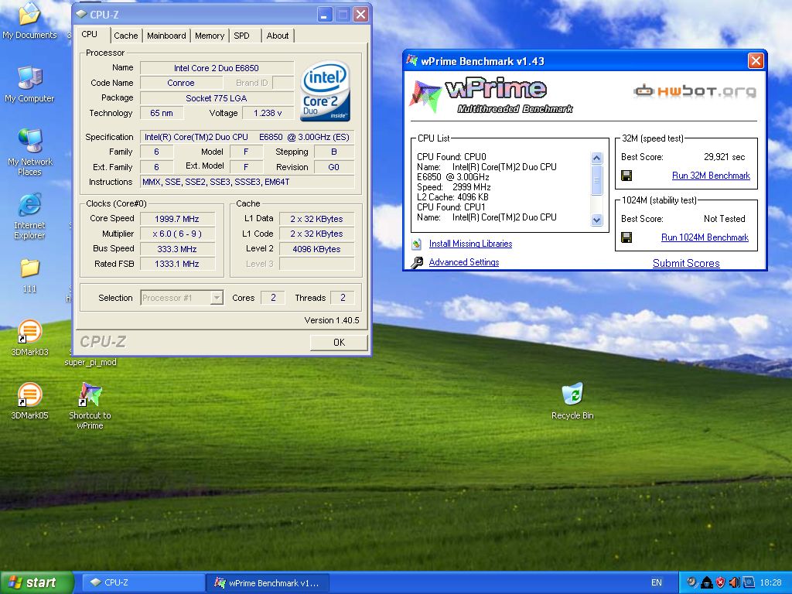Launch 3DMark05 shortcut
The width and height of the screenshot is (792, 594).
[x=29, y=401]
